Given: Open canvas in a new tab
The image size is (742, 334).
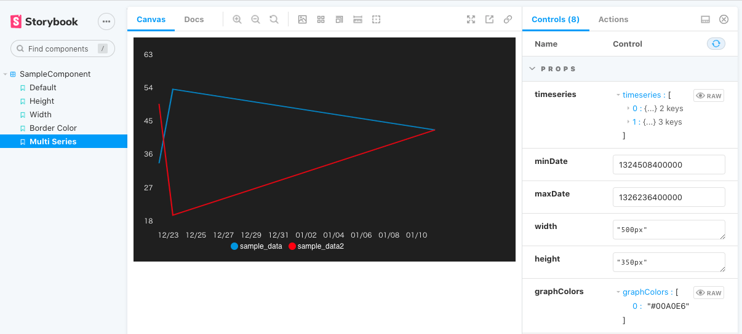Looking at the screenshot, I should 489,19.
